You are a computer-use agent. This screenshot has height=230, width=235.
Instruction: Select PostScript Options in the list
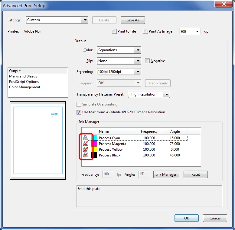[38, 82]
